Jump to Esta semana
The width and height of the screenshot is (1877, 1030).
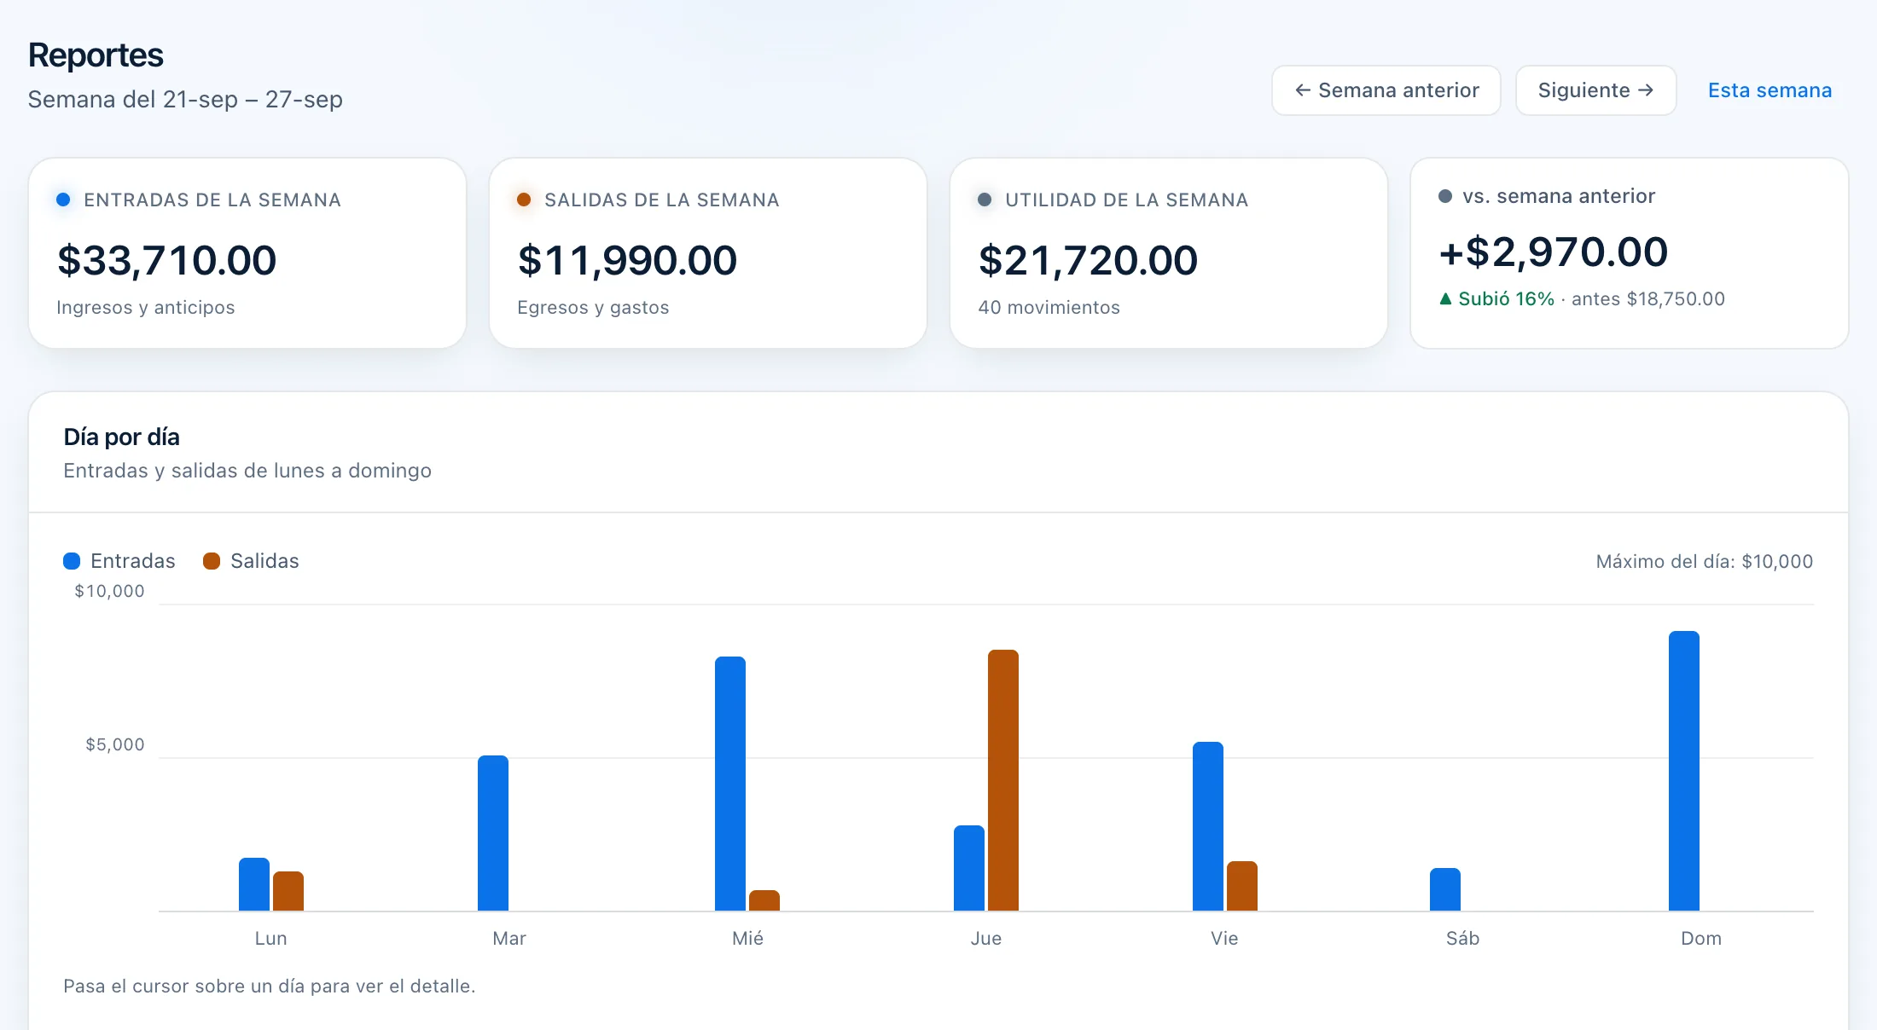click(x=1769, y=90)
